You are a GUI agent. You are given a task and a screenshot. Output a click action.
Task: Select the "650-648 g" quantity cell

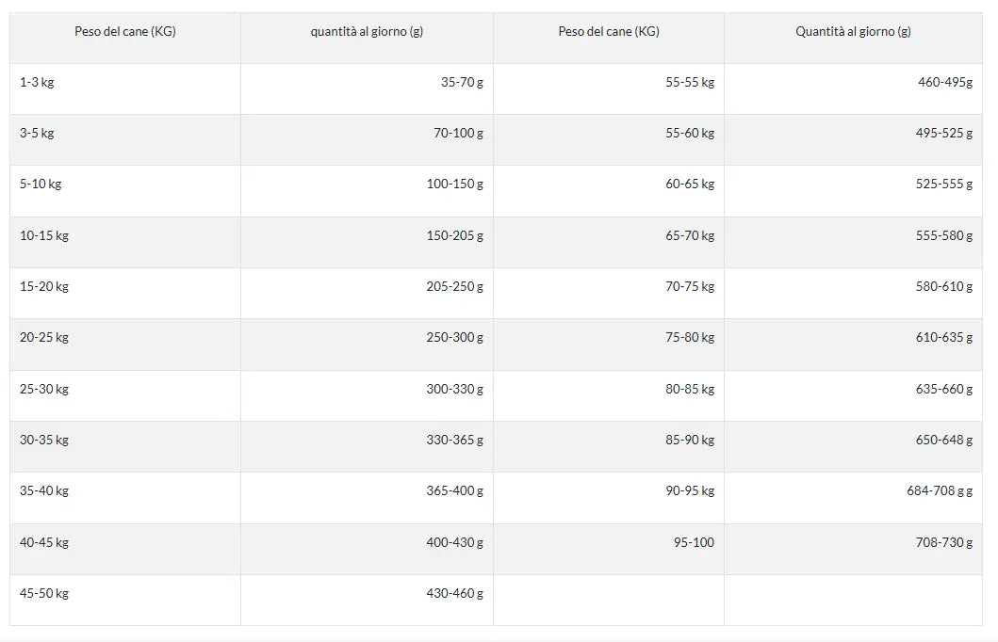944,441
